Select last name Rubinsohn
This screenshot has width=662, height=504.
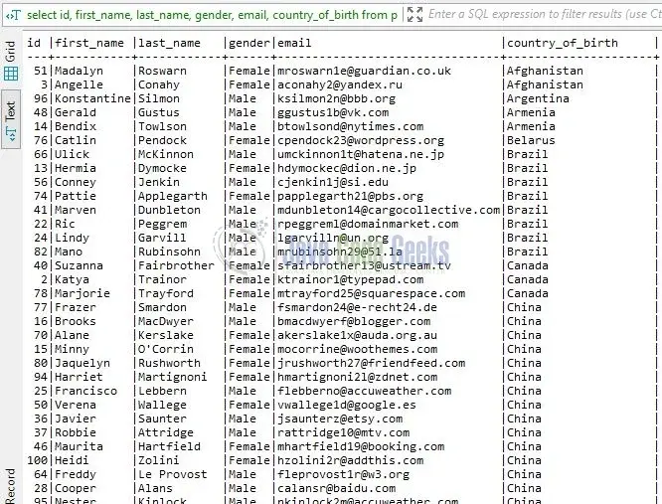(x=169, y=252)
